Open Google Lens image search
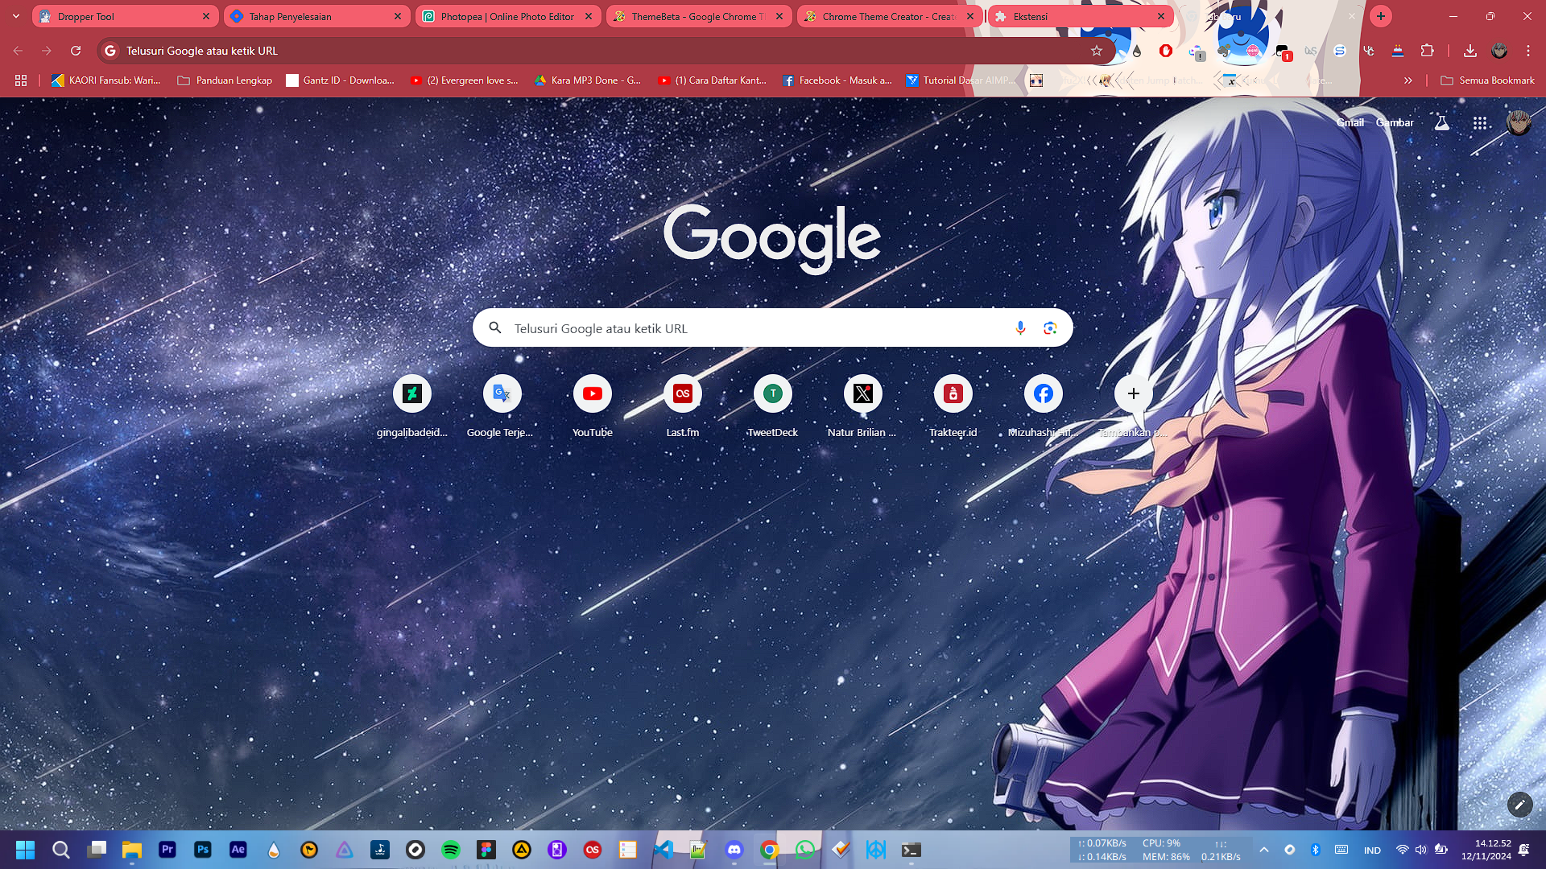 1050,327
